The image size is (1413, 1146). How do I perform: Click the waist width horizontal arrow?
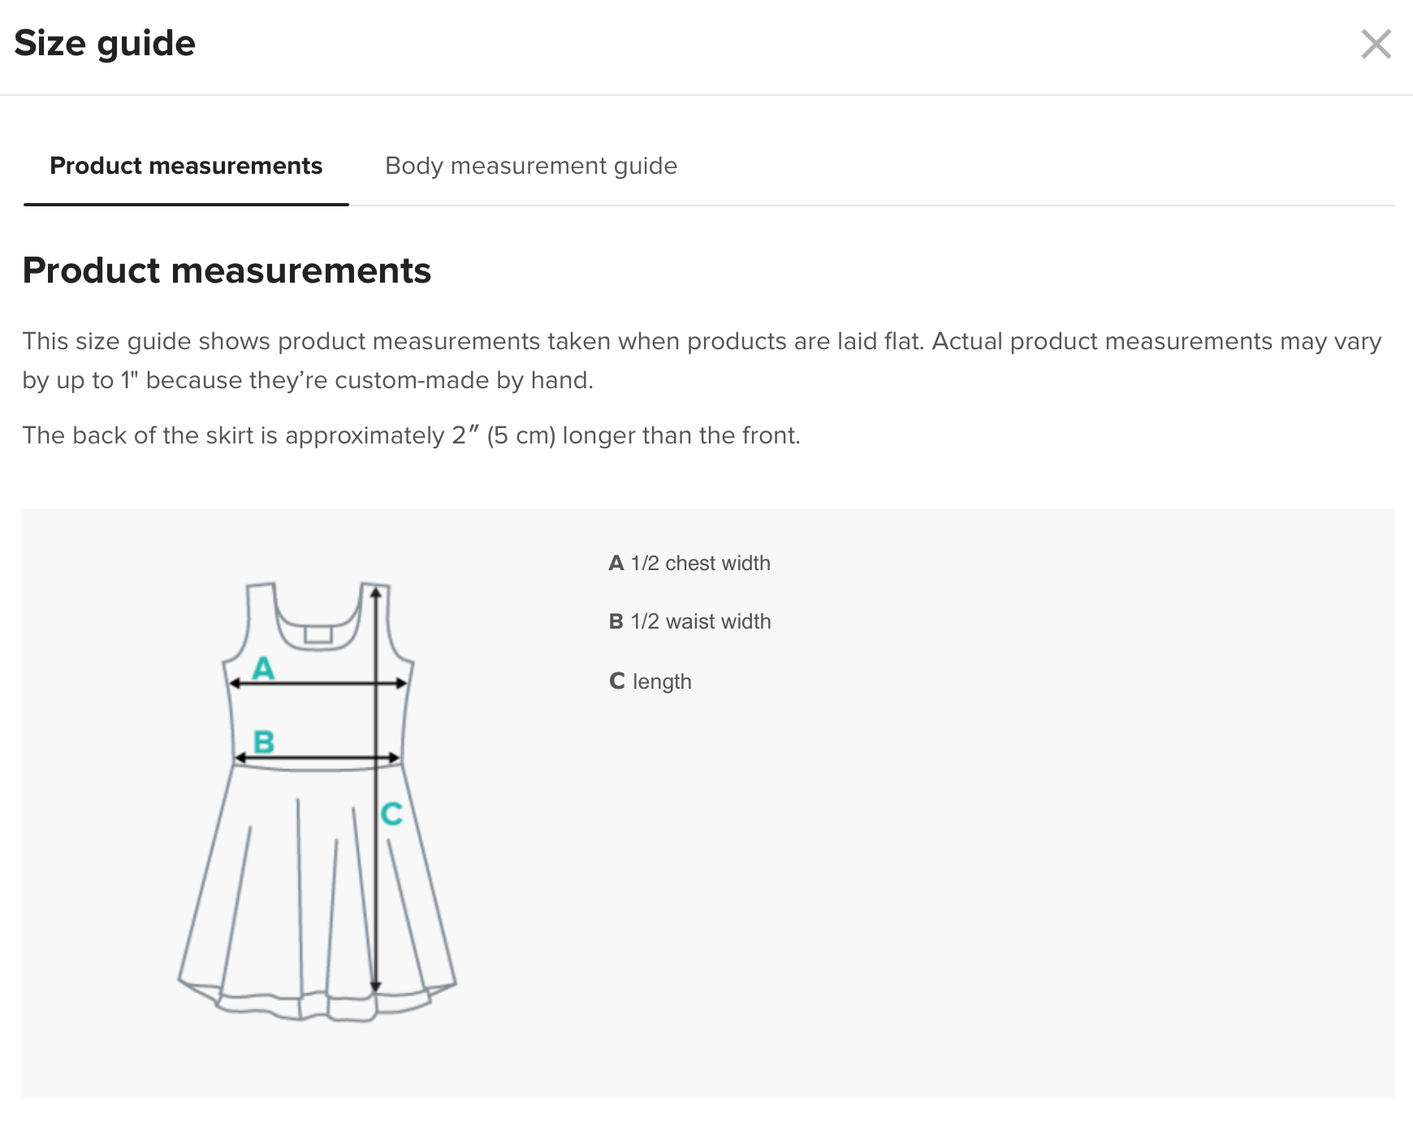click(317, 759)
